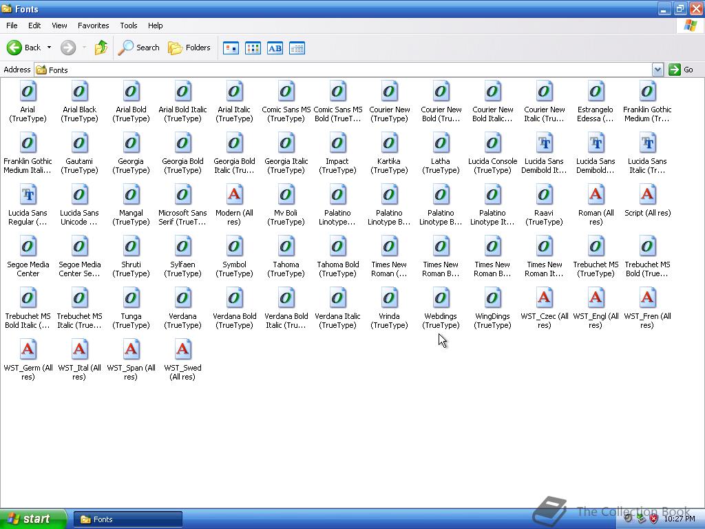
Task: Open the View menu
Action: pos(59,25)
